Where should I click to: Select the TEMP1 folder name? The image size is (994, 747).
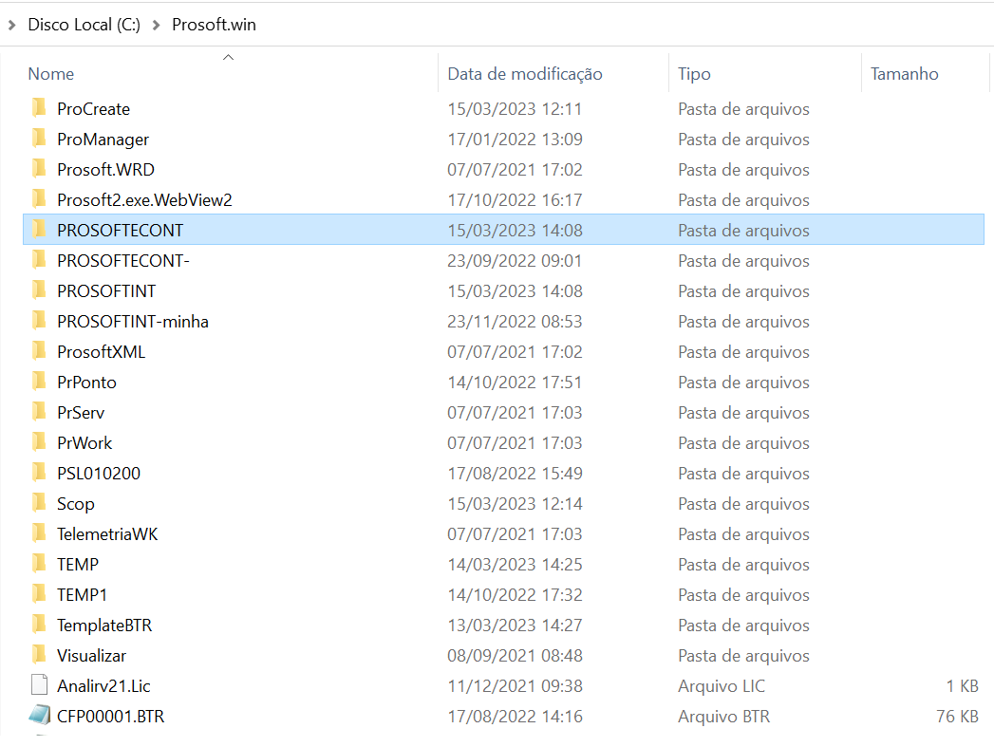pyautogui.click(x=83, y=595)
